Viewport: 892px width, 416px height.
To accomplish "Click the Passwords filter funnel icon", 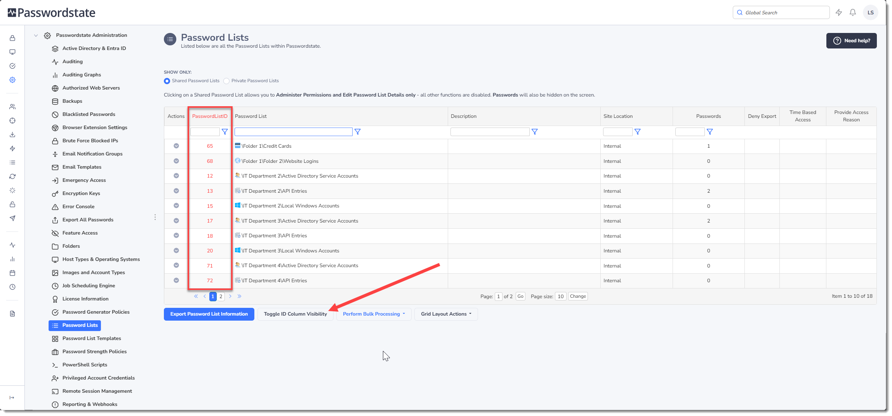I will pyautogui.click(x=710, y=132).
